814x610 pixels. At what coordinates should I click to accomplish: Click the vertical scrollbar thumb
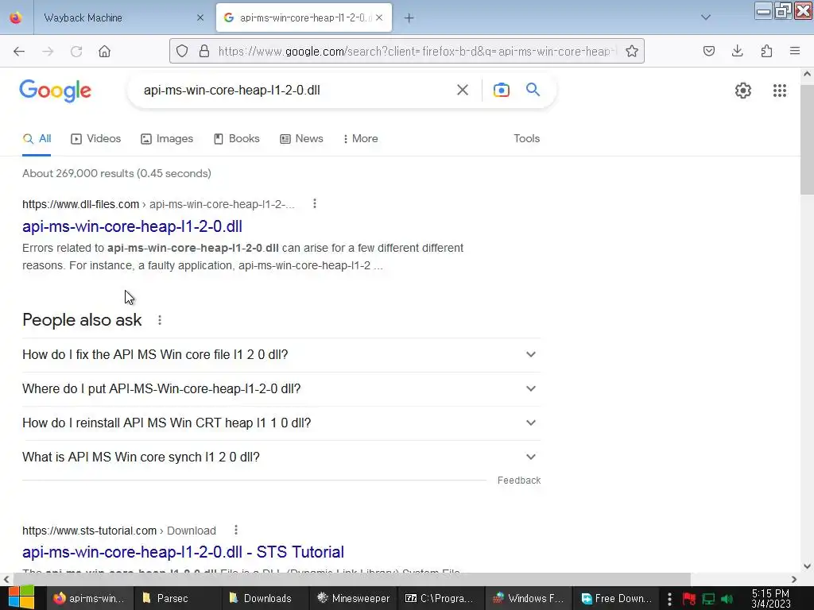[807, 140]
